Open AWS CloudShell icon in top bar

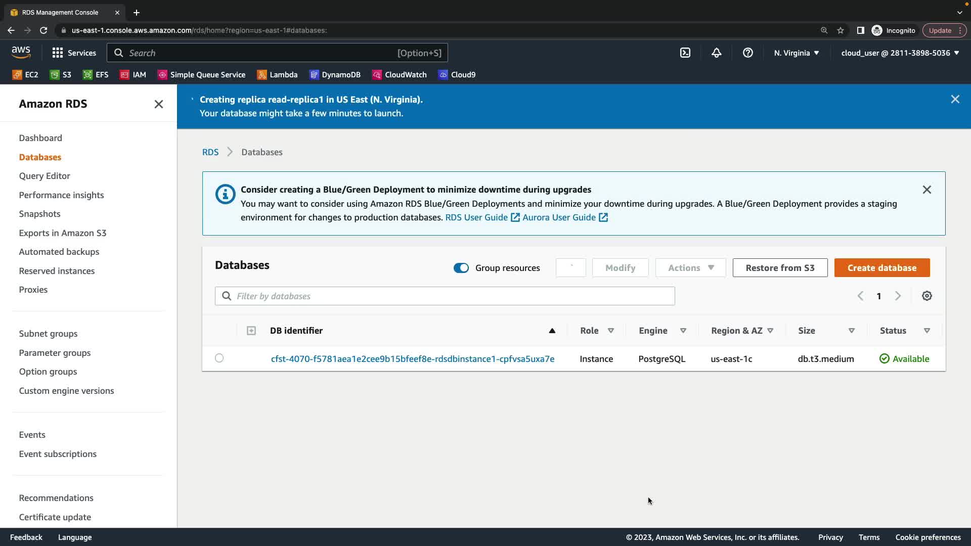[x=685, y=53]
